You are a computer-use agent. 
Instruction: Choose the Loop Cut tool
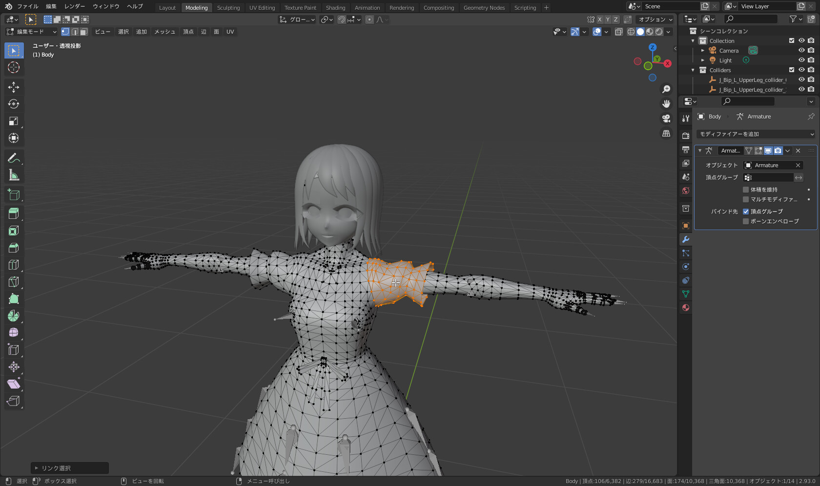click(14, 265)
